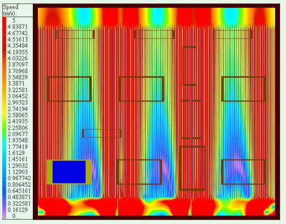Click the tall lower outlined rectangle in red zone
The image size is (286, 224).
pos(193,168)
